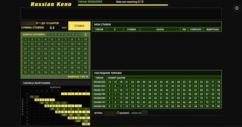242x127 pixels.
Task: Toggle number 45 on the keno grid
Action: coord(52,58)
